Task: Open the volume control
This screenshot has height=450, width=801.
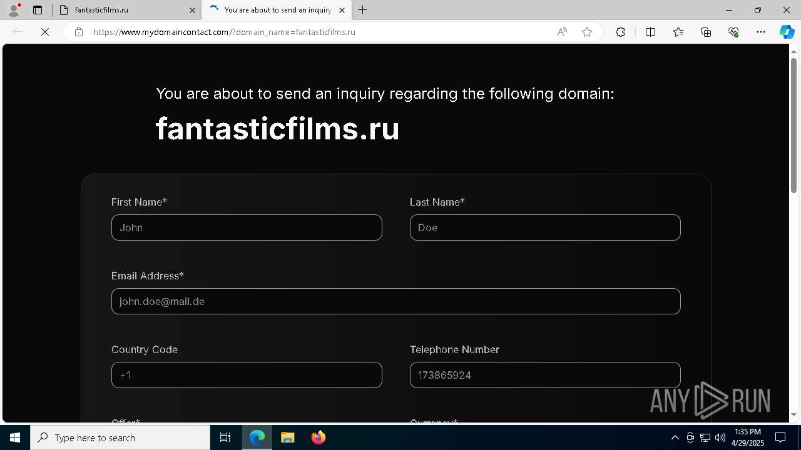Action: coord(720,437)
